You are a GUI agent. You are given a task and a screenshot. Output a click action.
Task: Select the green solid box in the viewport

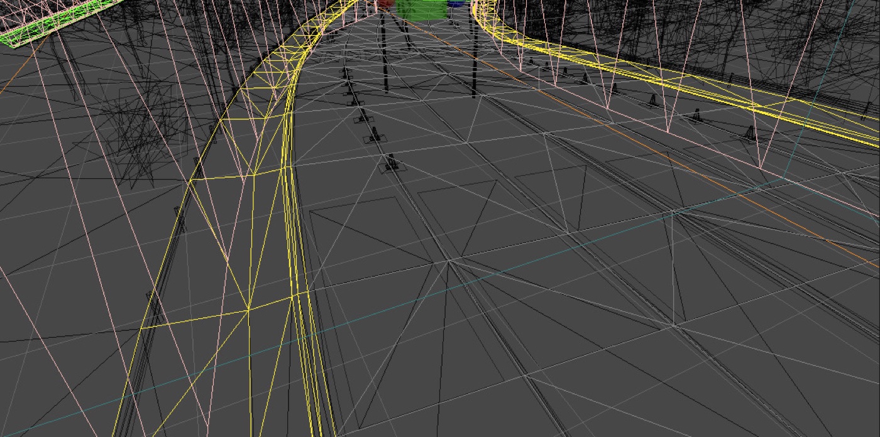pos(422,9)
